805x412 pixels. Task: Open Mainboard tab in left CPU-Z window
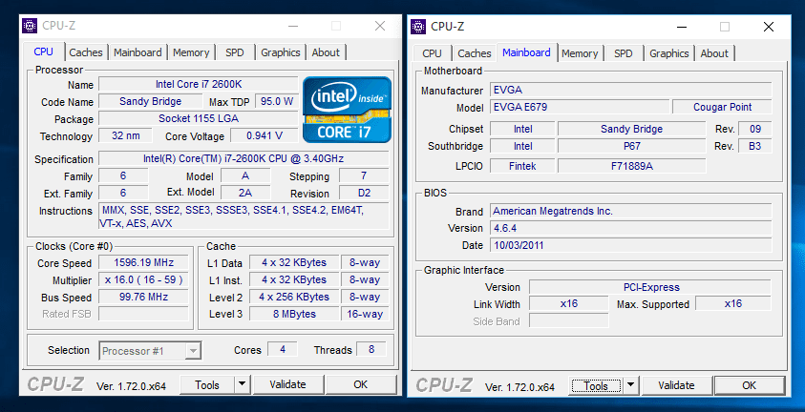coord(138,52)
